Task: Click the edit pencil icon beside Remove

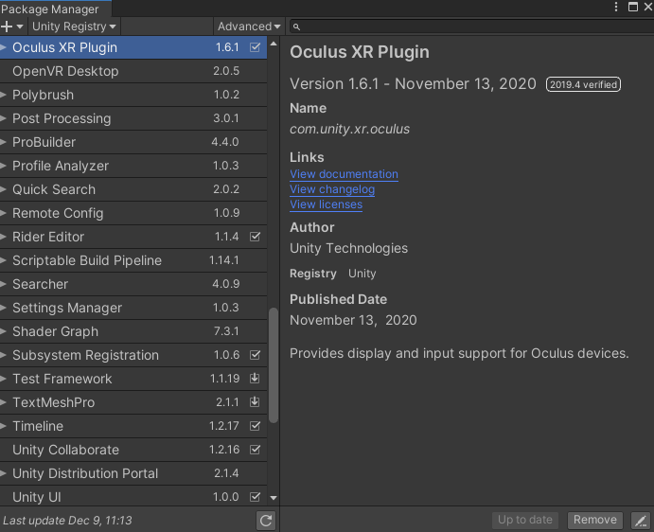Action: pos(640,521)
